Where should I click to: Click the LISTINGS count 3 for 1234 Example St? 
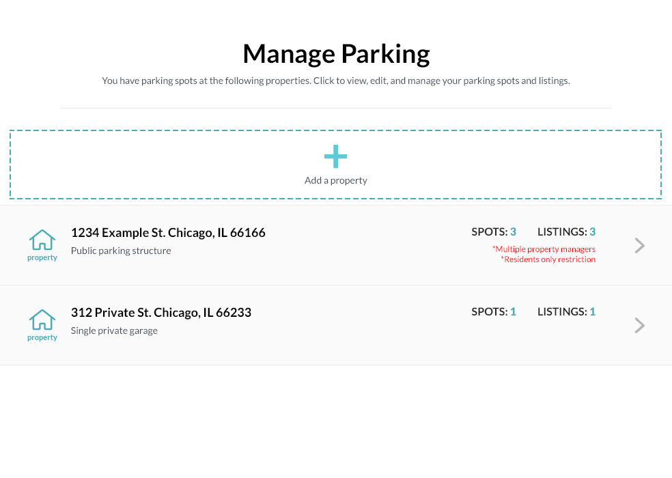pyautogui.click(x=591, y=231)
